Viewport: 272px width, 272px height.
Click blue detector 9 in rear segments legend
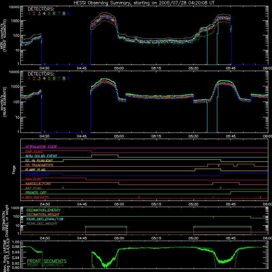point(69,79)
